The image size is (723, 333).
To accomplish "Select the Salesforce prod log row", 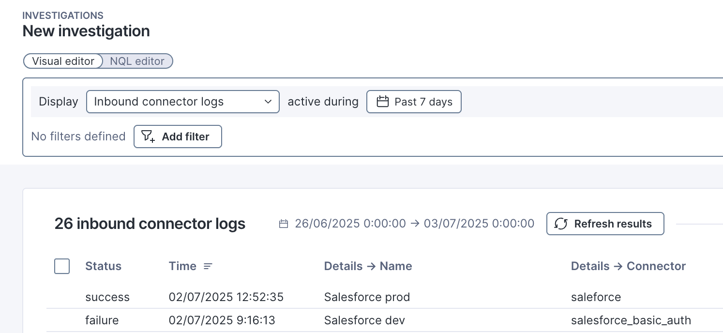I will 367,297.
